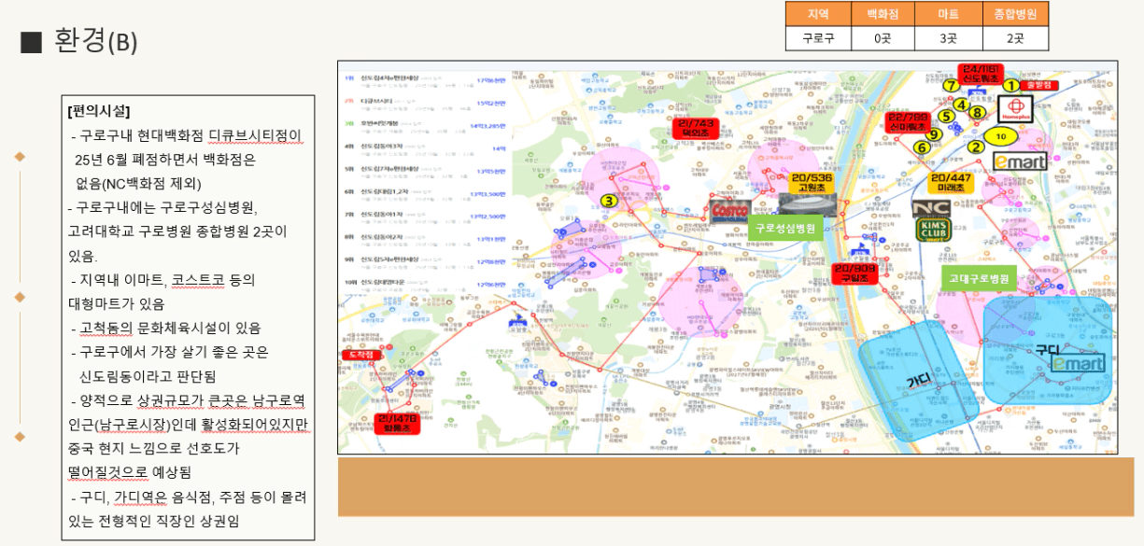Image resolution: width=1144 pixels, height=546 pixels.
Task: Click the Homeplus logo on the map
Action: coord(1015,109)
